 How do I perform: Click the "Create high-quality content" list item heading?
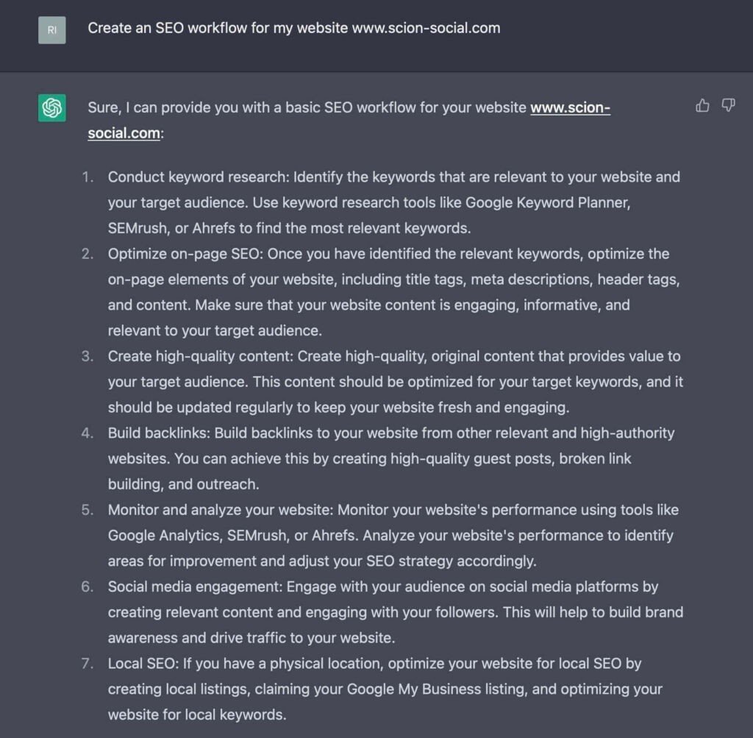click(x=200, y=356)
